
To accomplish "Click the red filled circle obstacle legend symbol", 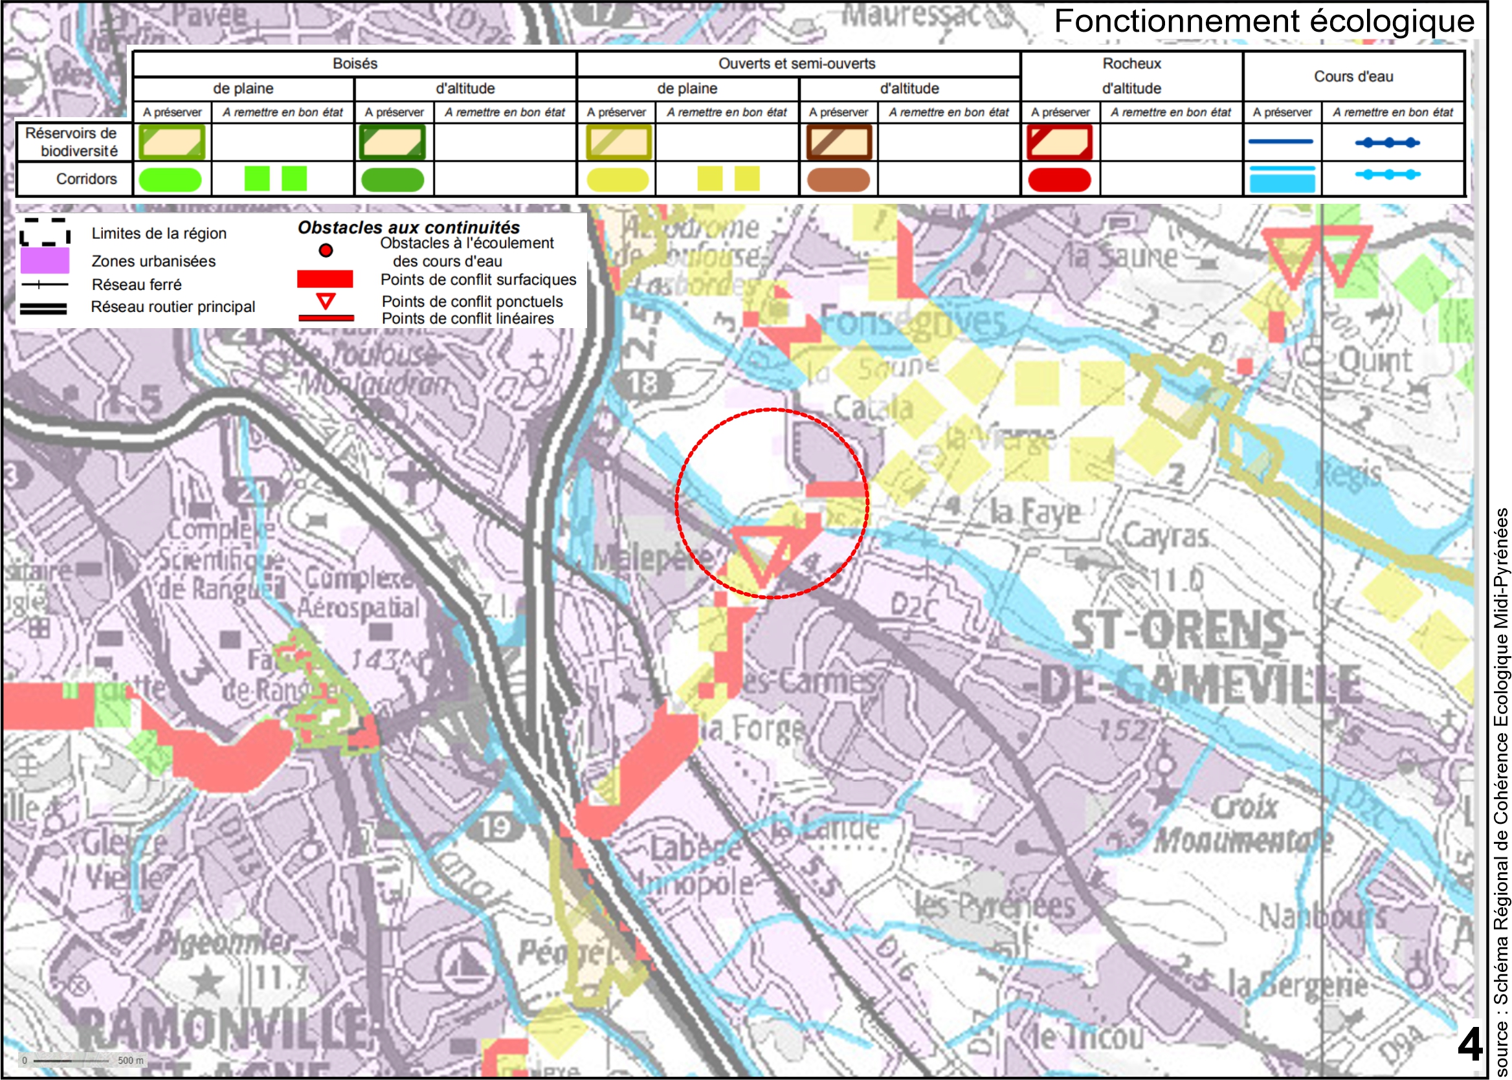I will point(326,250).
